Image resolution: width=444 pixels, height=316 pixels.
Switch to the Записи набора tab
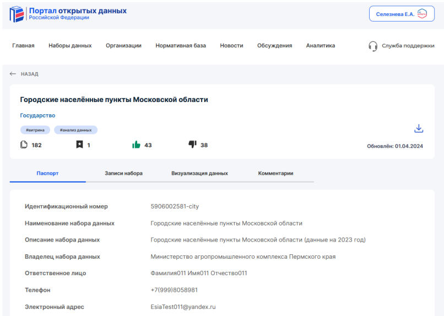point(123,173)
